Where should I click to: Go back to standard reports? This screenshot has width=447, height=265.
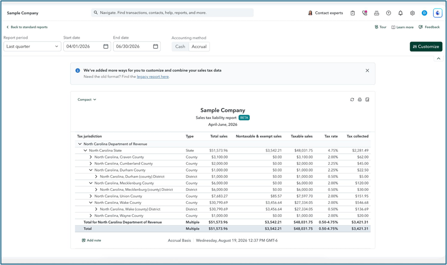[27, 27]
